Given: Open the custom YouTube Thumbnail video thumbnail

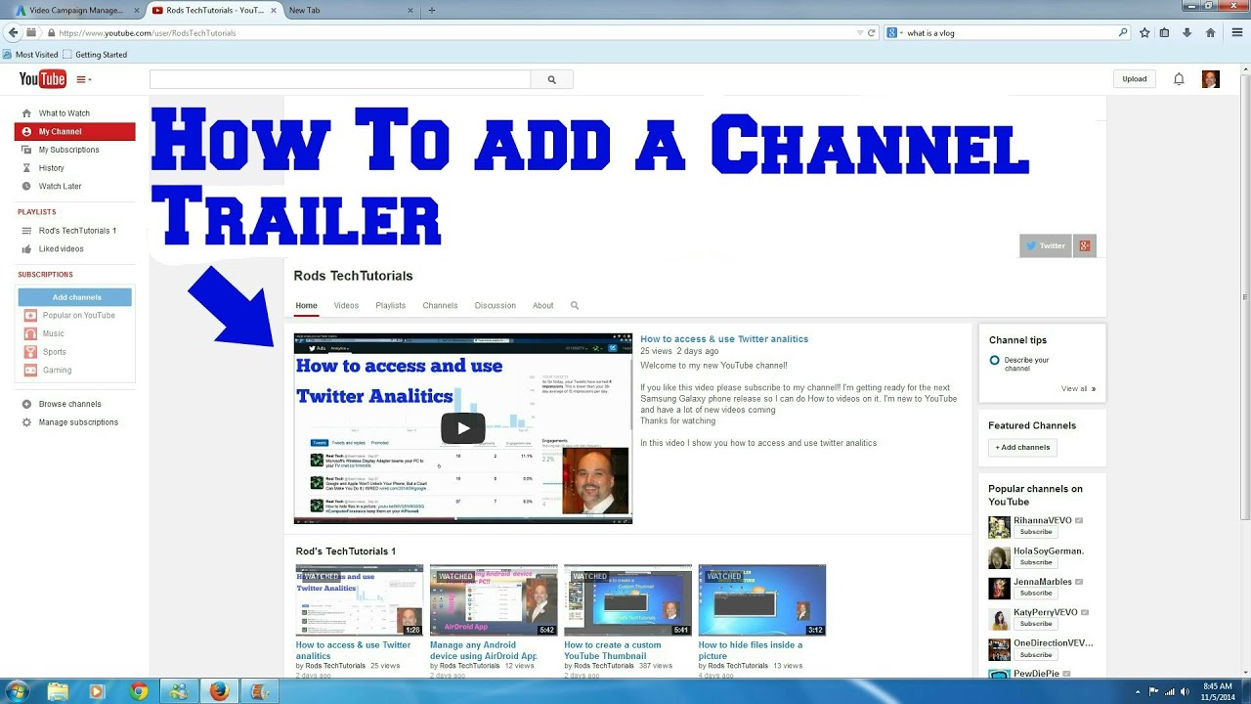Looking at the screenshot, I should pyautogui.click(x=627, y=600).
